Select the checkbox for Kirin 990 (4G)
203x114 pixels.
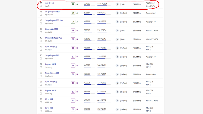(x=41, y=85)
